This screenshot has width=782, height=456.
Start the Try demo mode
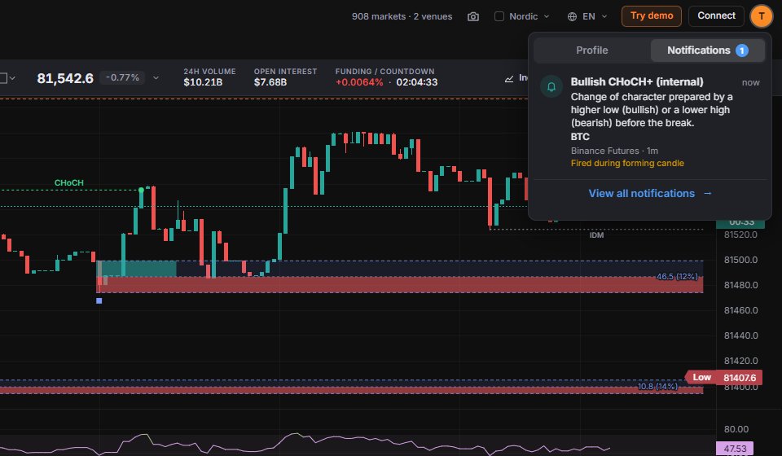pos(652,16)
